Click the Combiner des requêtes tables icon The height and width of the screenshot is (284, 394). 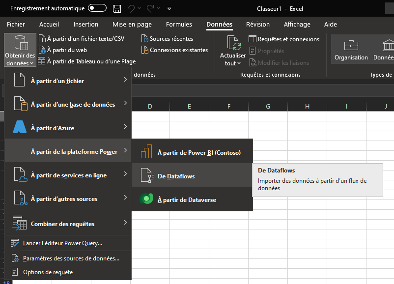point(19,223)
